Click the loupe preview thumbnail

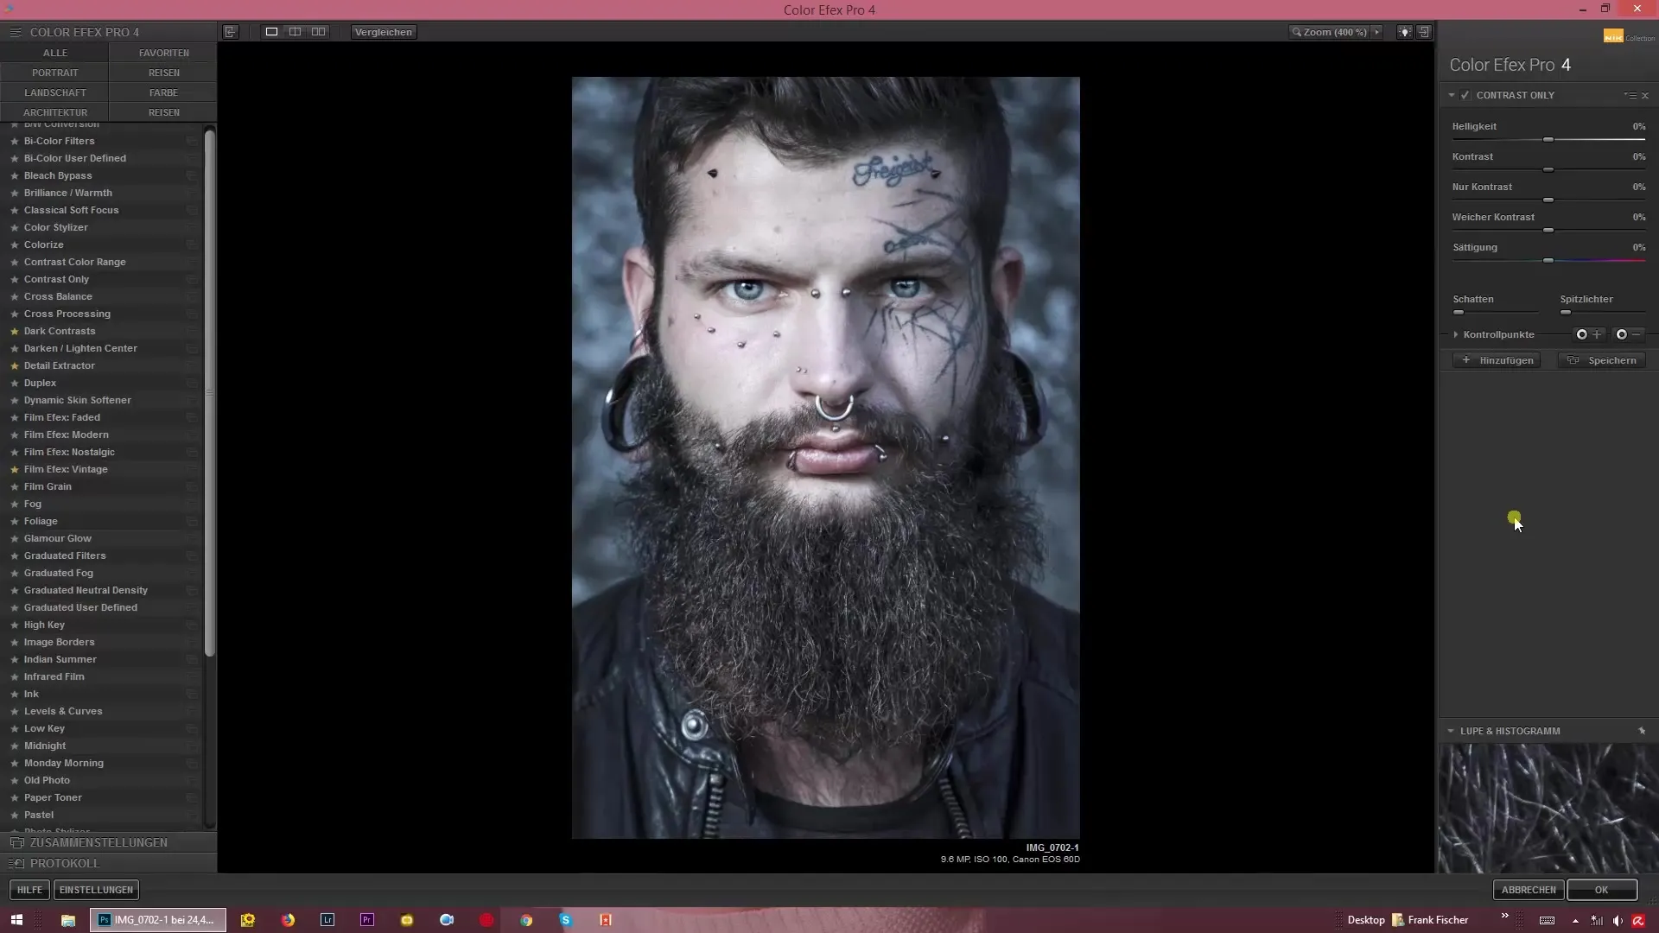(1548, 808)
